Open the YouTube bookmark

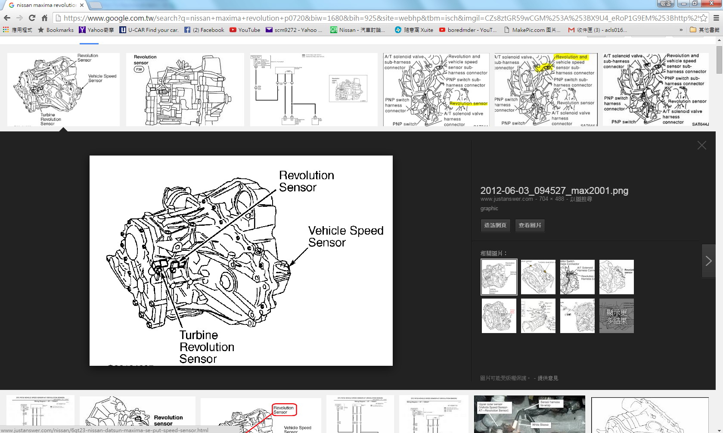pos(245,30)
